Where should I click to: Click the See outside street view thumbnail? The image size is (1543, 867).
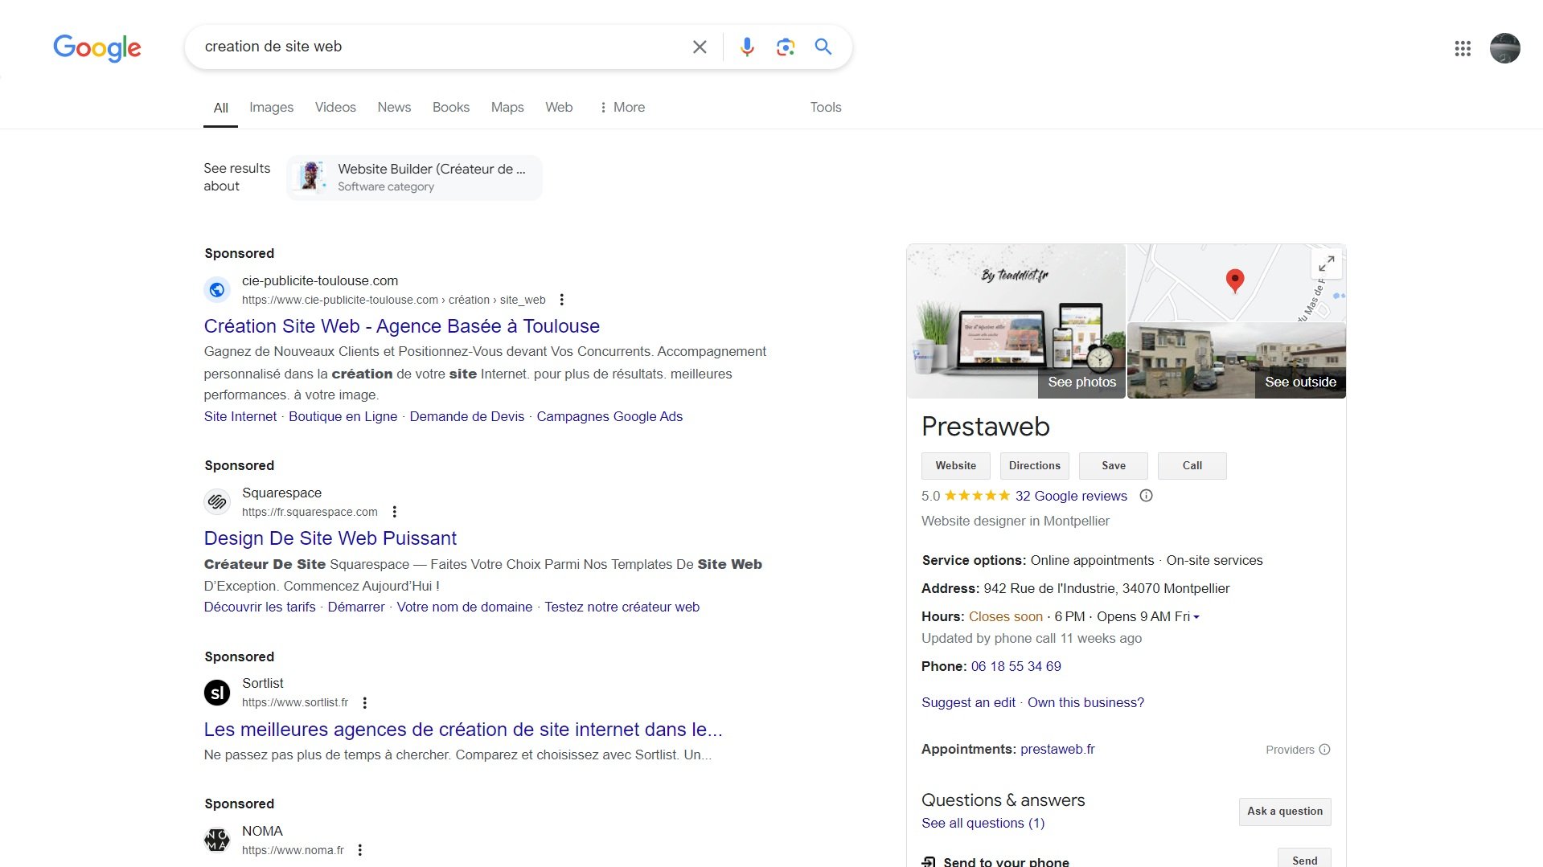pyautogui.click(x=1237, y=361)
